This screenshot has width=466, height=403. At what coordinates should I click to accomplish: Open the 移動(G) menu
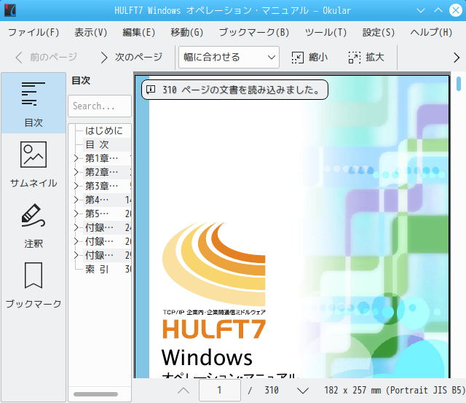point(187,32)
